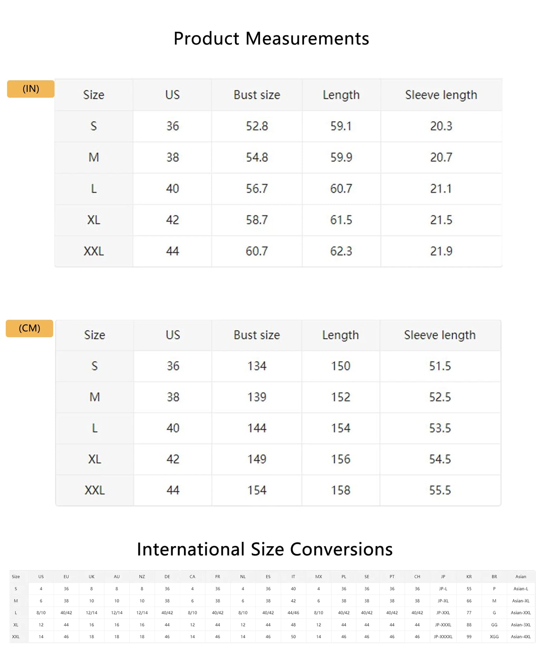The height and width of the screenshot is (657, 539).
Task: Click the (CM) unit badge
Action: (x=29, y=328)
